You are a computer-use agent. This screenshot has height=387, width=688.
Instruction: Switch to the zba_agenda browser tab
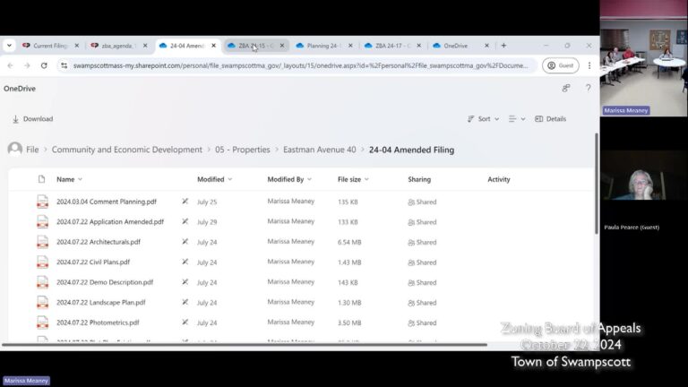(x=117, y=45)
